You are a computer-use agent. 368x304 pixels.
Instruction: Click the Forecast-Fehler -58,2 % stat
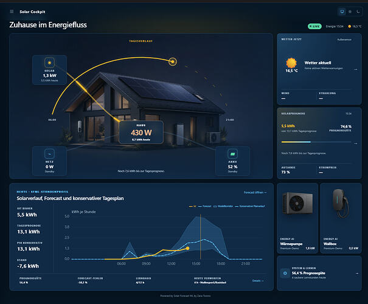[90, 280]
